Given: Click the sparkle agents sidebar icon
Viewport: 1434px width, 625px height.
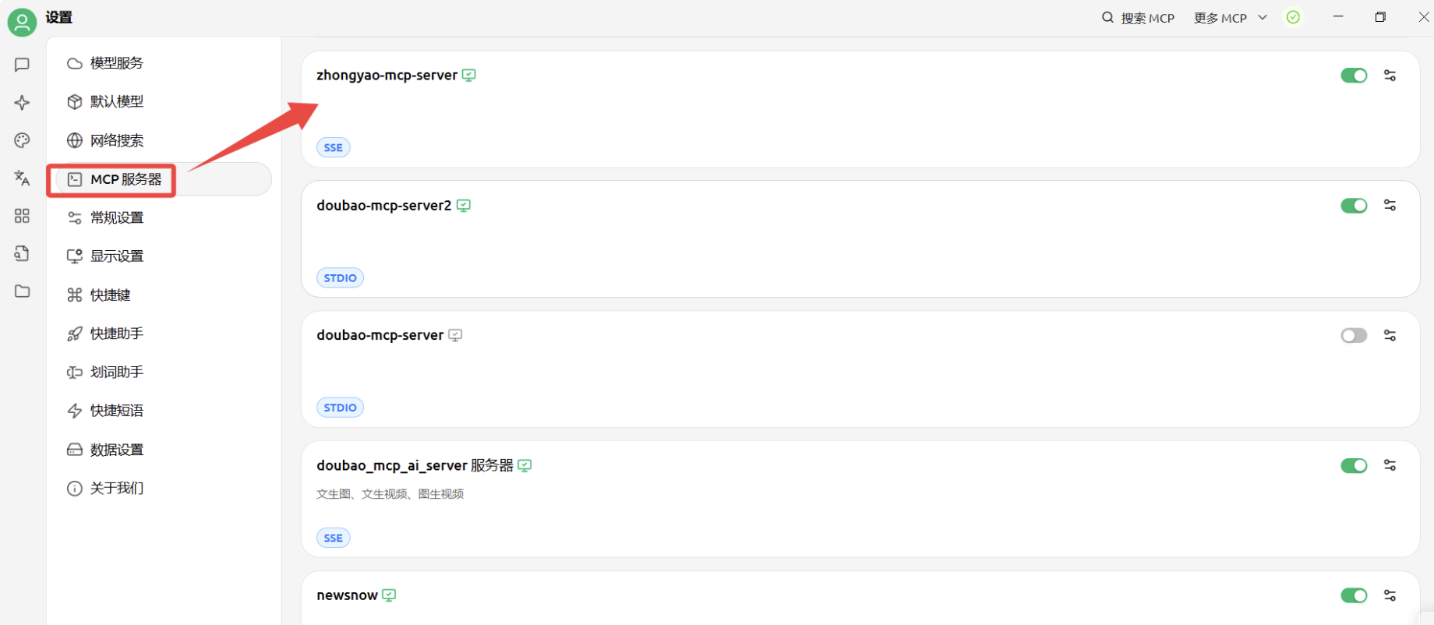Looking at the screenshot, I should [22, 103].
